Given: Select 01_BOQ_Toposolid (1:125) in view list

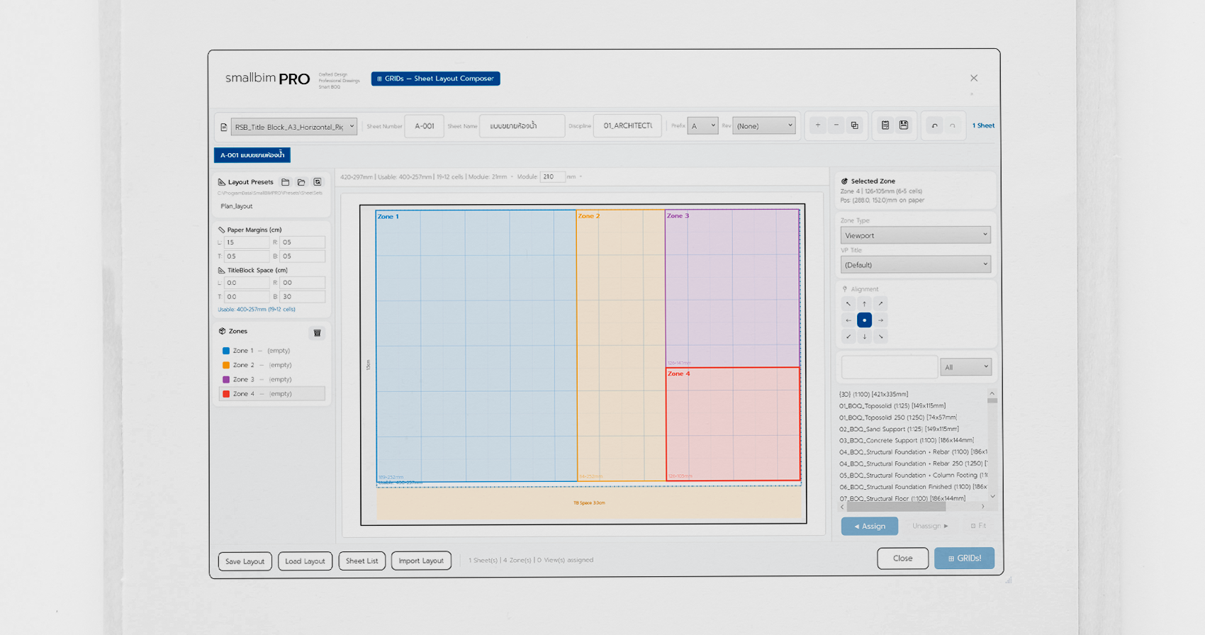Looking at the screenshot, I should tap(892, 406).
